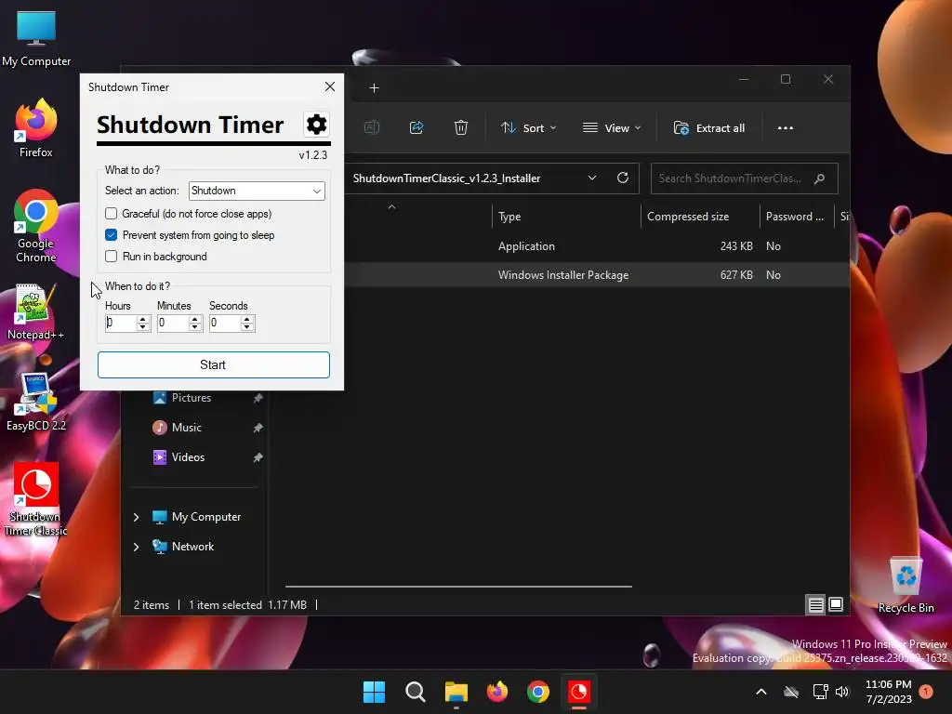952x714 pixels.
Task: Switch to details view layout icon
Action: coord(815,604)
